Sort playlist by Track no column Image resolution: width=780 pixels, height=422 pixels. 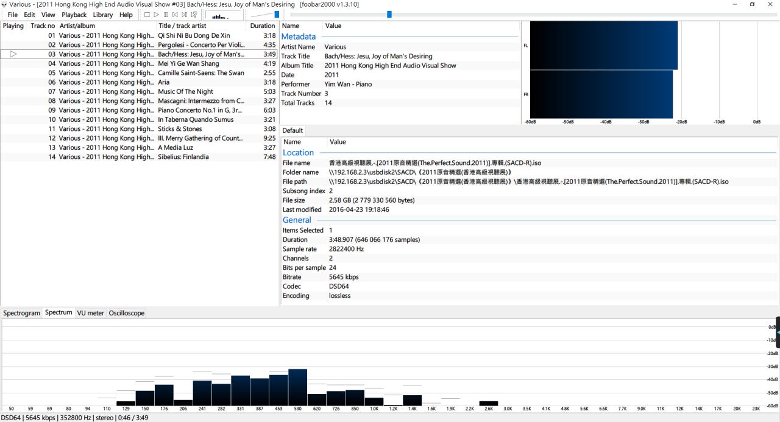(43, 26)
